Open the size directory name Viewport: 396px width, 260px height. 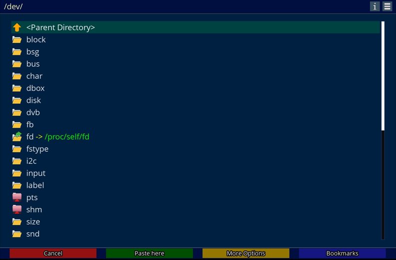[x=33, y=222]
